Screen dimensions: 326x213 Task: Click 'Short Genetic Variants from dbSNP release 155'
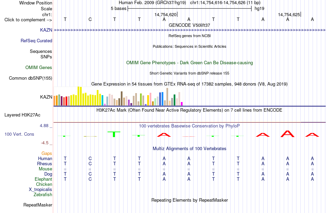[x=189, y=73]
